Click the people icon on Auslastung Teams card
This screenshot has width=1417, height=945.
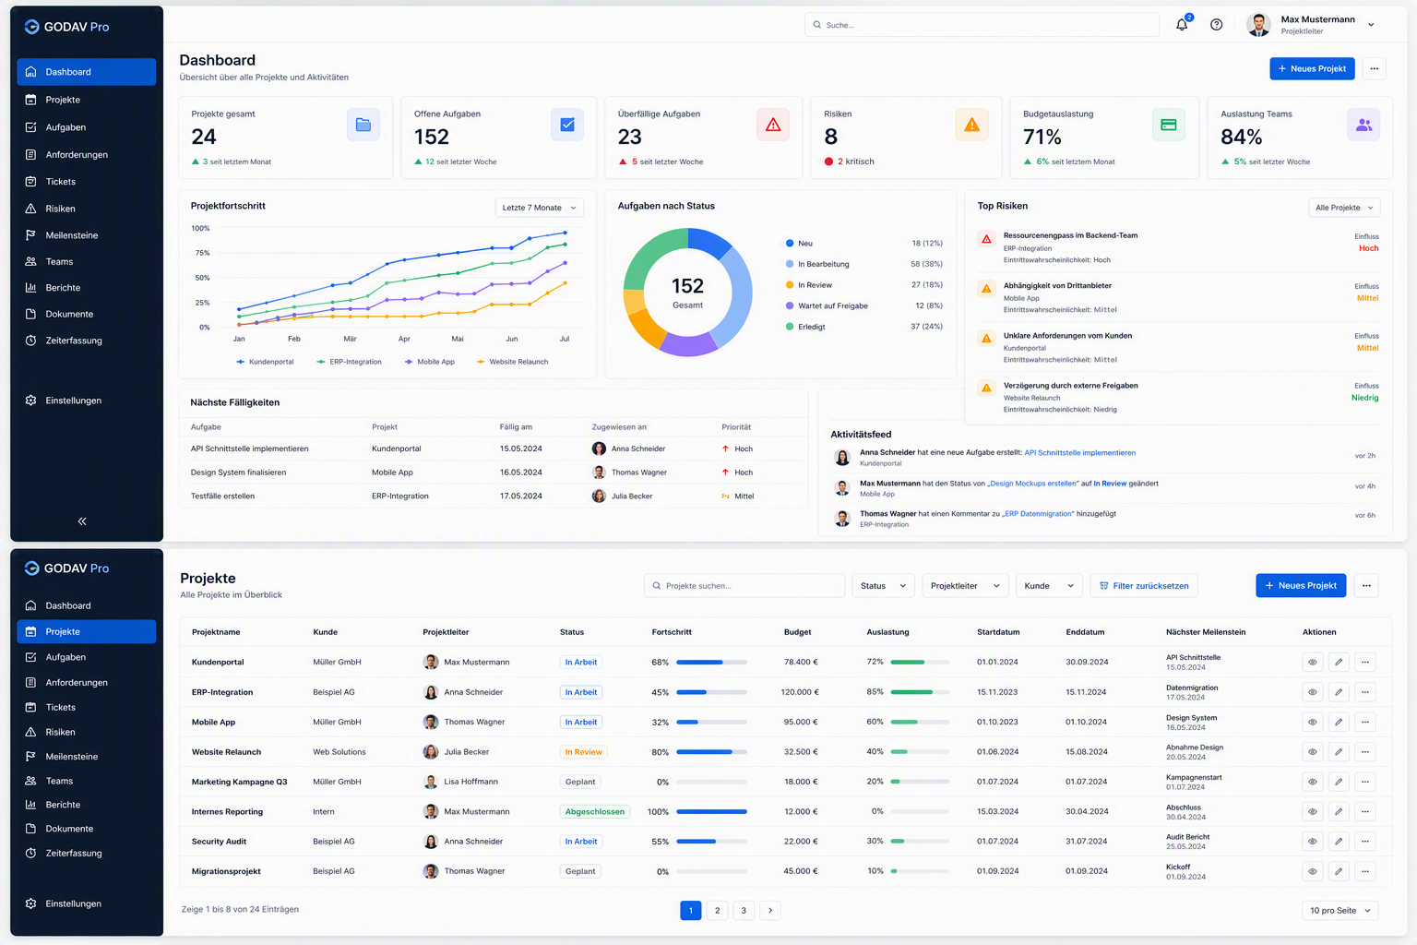pos(1363,125)
